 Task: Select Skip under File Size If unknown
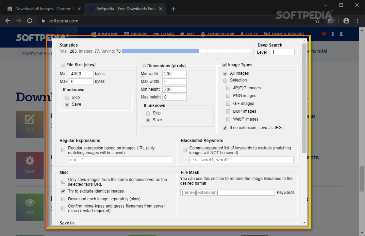tap(67, 97)
